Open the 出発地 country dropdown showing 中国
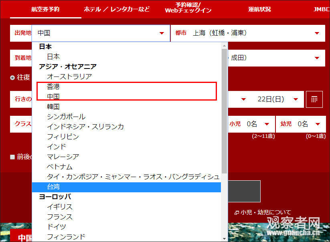 pos(101,33)
